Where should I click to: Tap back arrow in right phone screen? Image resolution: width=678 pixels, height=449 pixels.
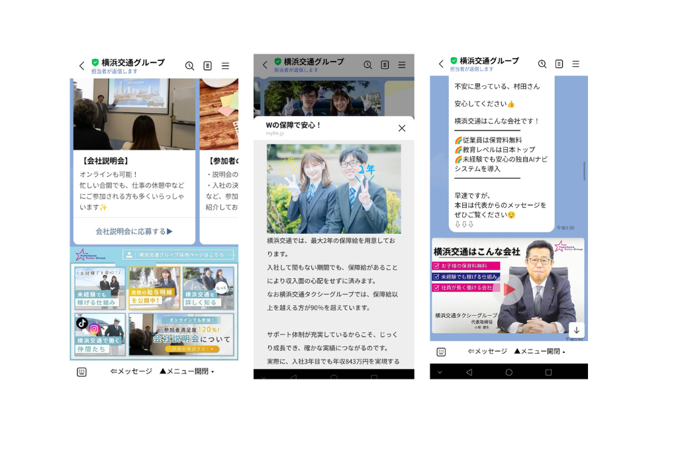pyautogui.click(x=440, y=64)
